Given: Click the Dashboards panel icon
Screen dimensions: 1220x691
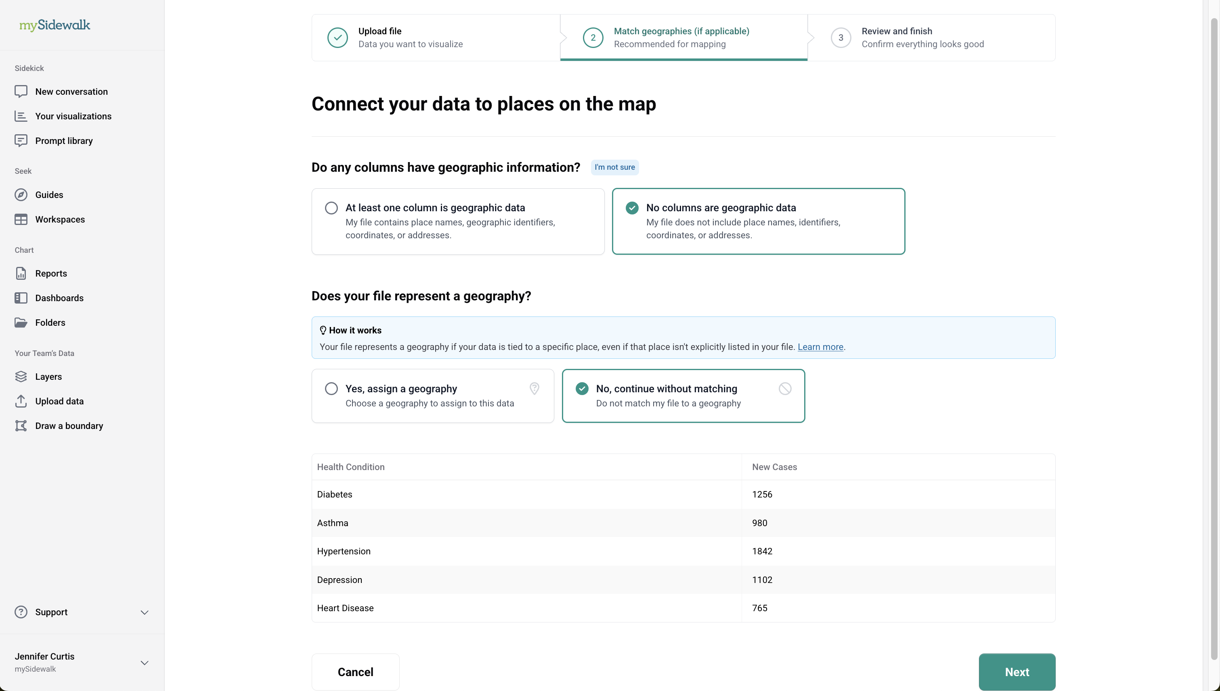Looking at the screenshot, I should click(x=21, y=298).
